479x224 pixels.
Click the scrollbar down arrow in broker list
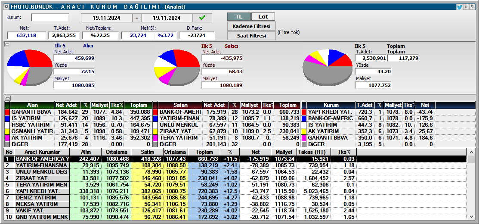coord(472,217)
